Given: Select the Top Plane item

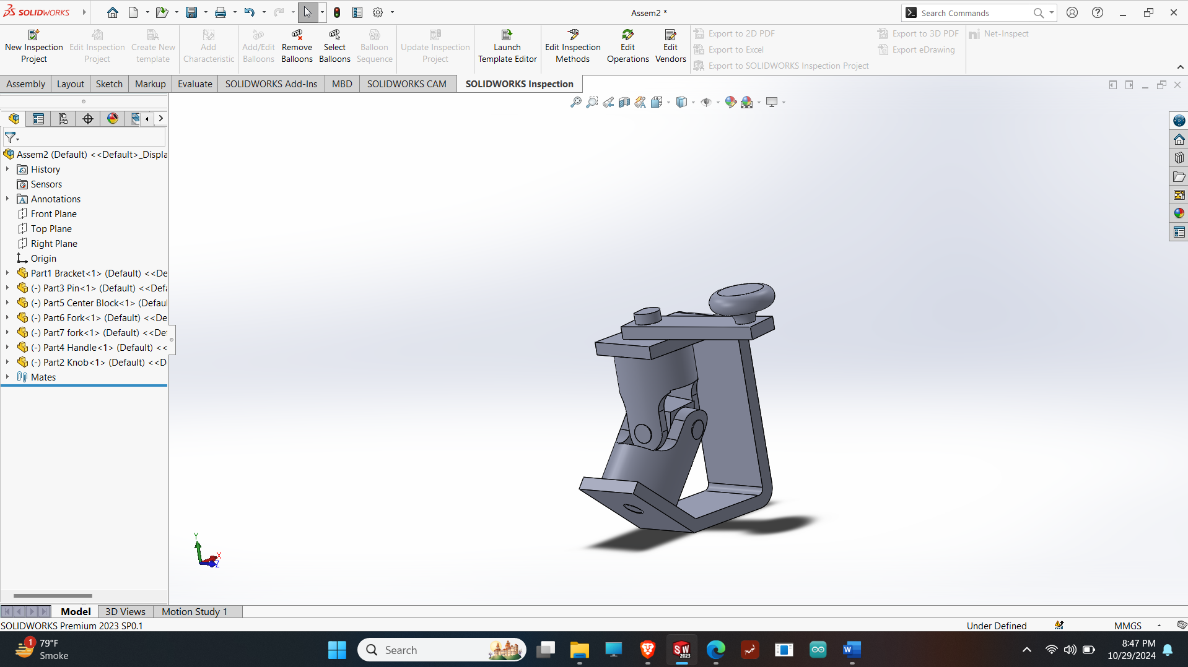Looking at the screenshot, I should click(51, 228).
